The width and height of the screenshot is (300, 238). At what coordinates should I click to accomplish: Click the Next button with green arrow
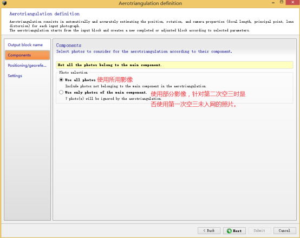click(234, 231)
